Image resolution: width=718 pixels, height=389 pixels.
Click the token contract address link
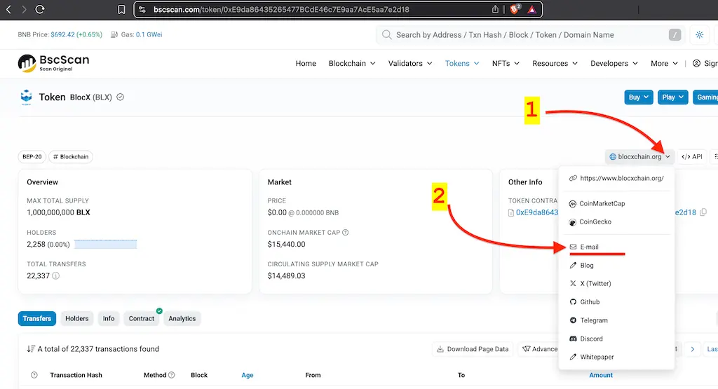537,212
